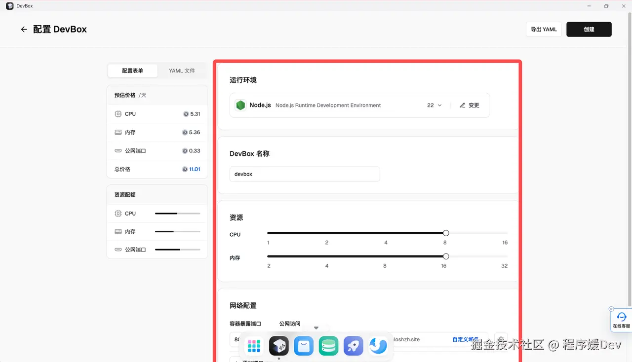
Task: Open the online customer service headset icon
Action: click(622, 317)
